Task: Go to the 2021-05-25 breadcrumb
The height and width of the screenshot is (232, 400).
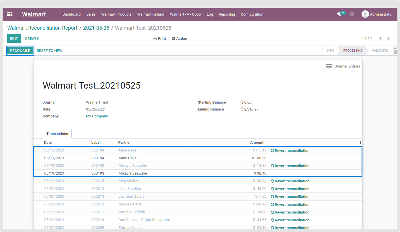Action: coord(96,28)
